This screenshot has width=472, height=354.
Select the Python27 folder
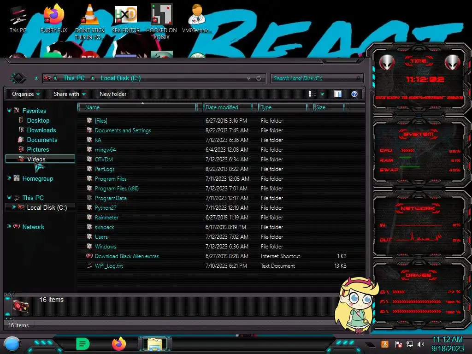106,208
